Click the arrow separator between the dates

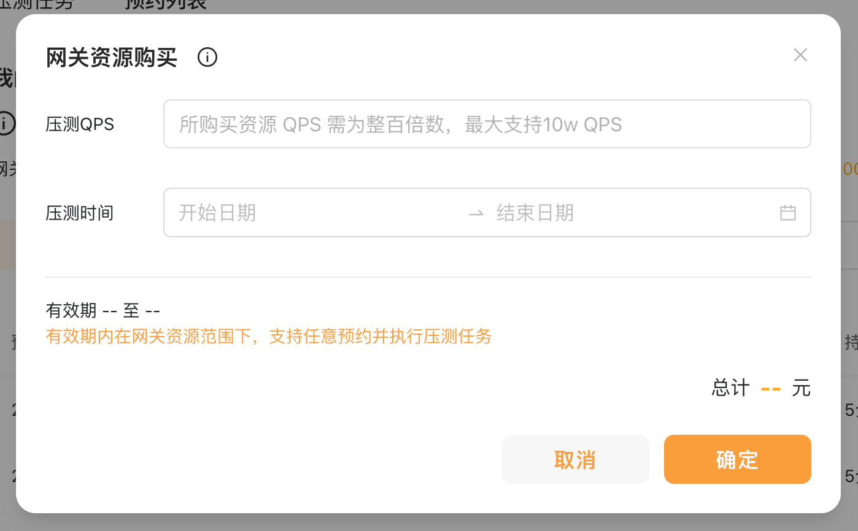pos(476,213)
